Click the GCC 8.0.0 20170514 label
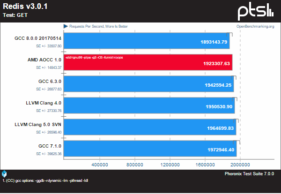The width and height of the screenshot is (281, 194). [38, 38]
